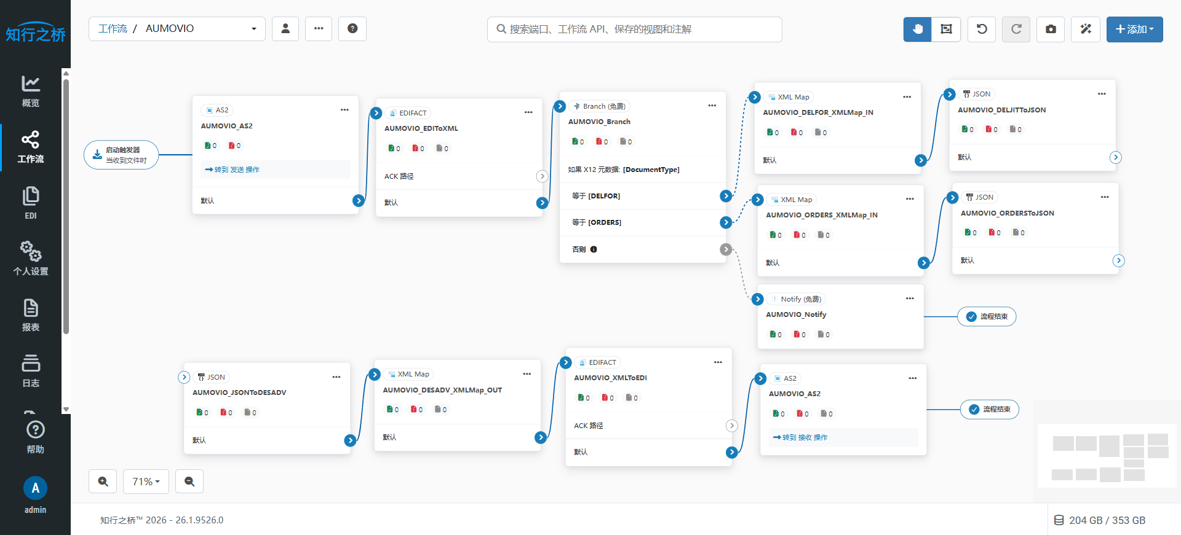
Task: Click the 知行之桥 logo
Action: (35, 33)
